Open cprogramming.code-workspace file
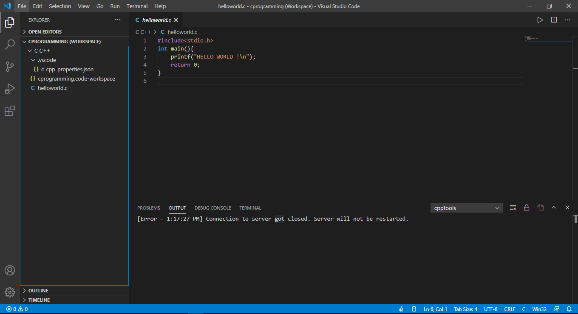Image resolution: width=578 pixels, height=314 pixels. [74, 78]
